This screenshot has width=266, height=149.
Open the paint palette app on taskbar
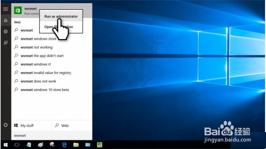tap(41, 145)
